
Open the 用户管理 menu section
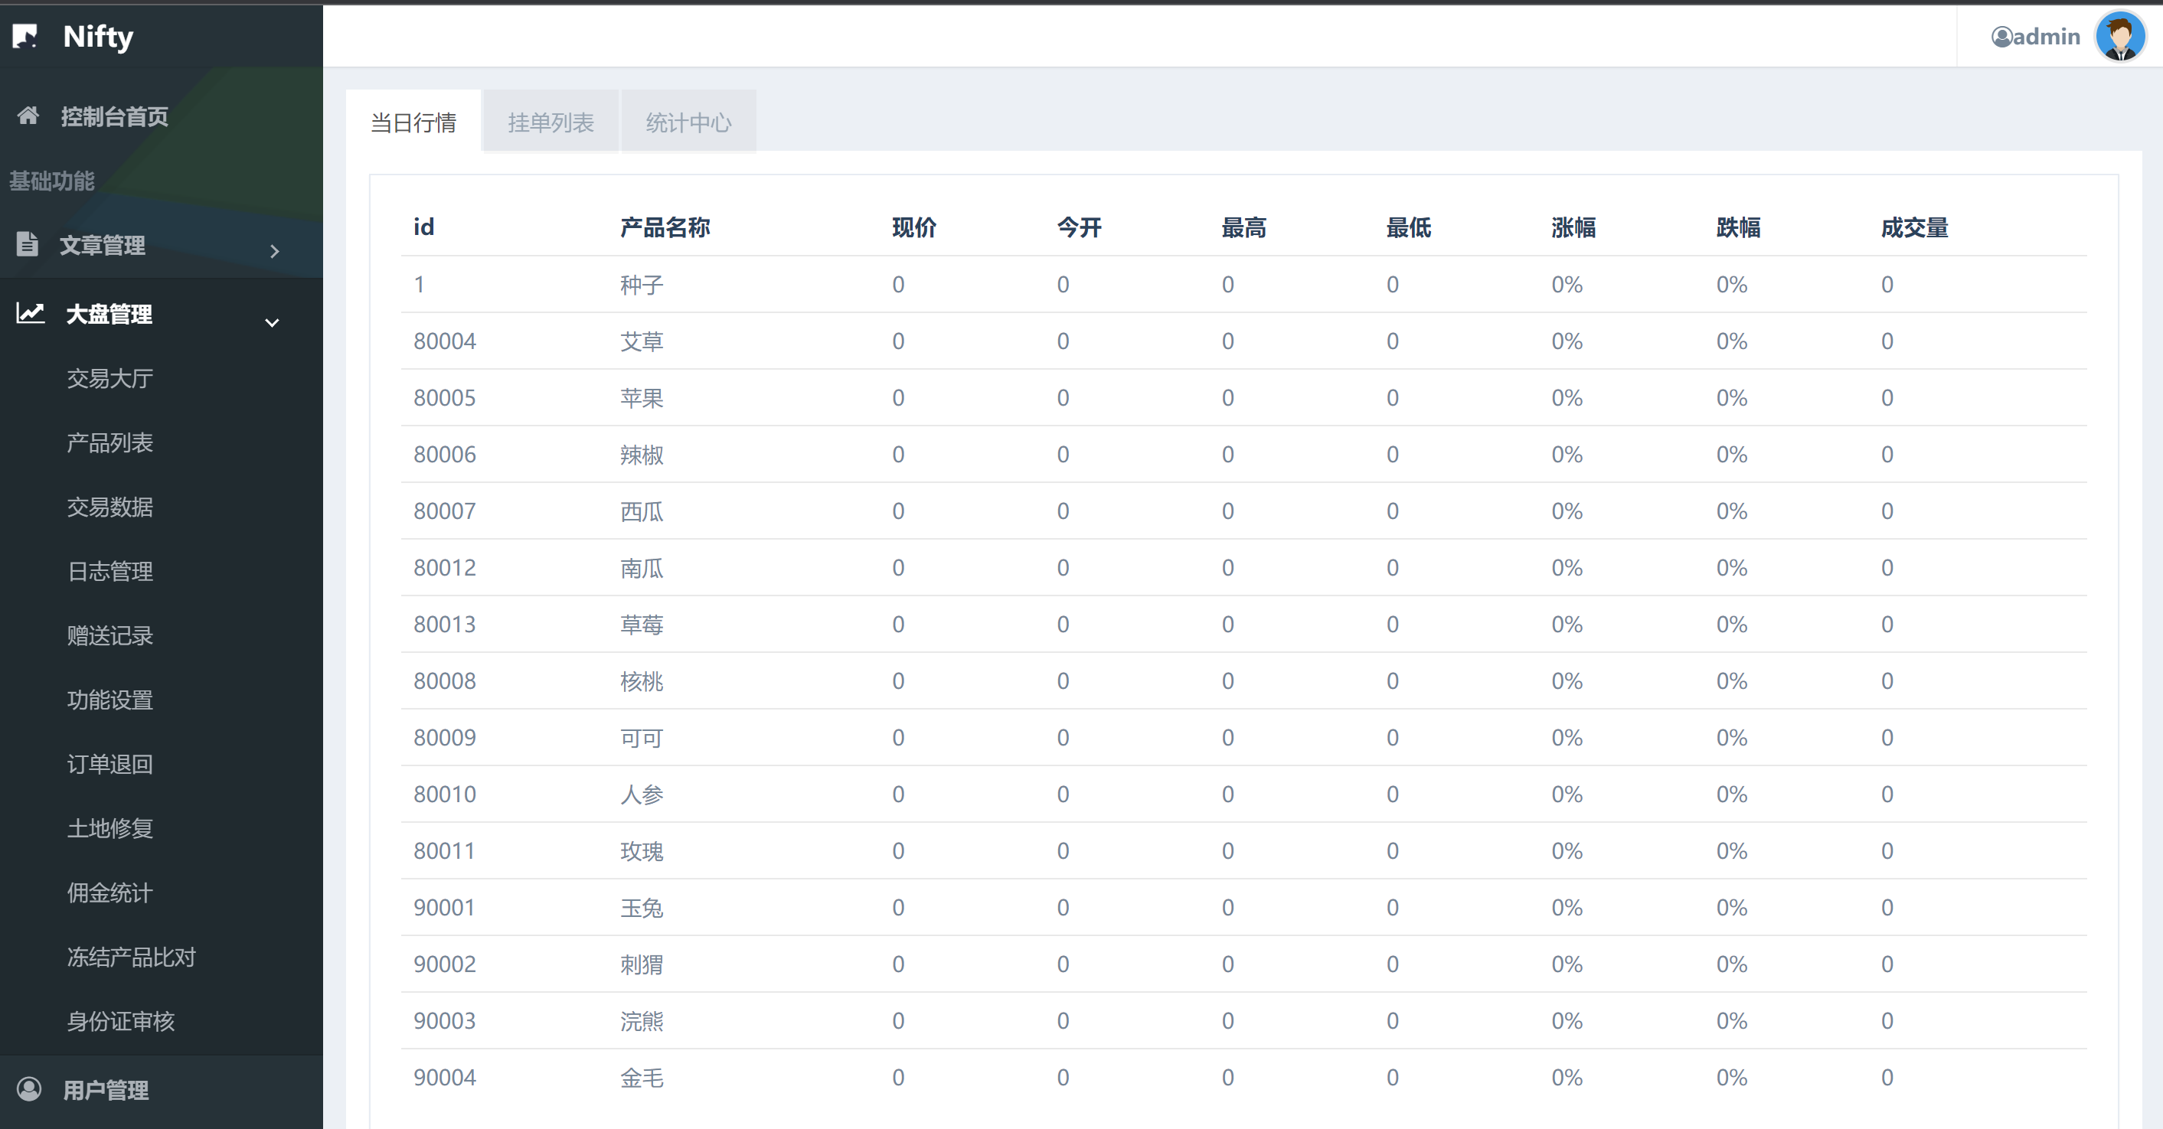point(106,1089)
